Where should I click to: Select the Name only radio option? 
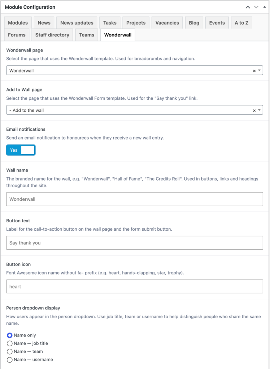pos(10,335)
